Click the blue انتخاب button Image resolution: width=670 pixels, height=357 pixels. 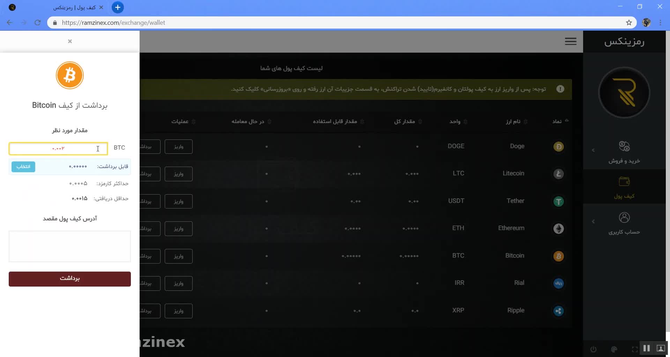pos(23,167)
